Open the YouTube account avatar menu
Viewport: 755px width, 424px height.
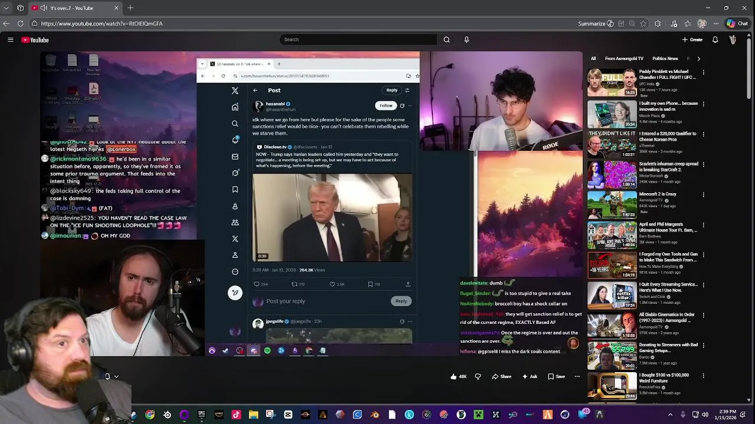(733, 39)
